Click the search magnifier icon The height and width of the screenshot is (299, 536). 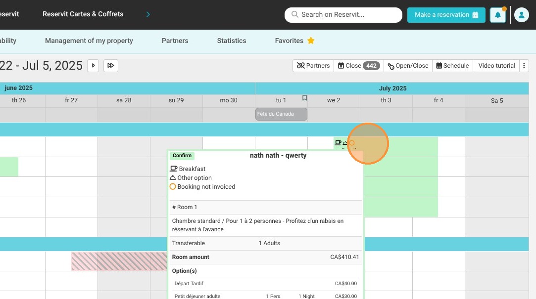[x=294, y=14]
